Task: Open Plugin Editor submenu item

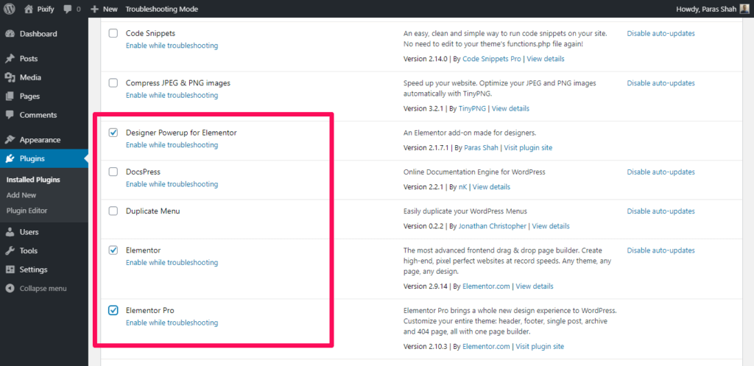Action: tap(27, 211)
